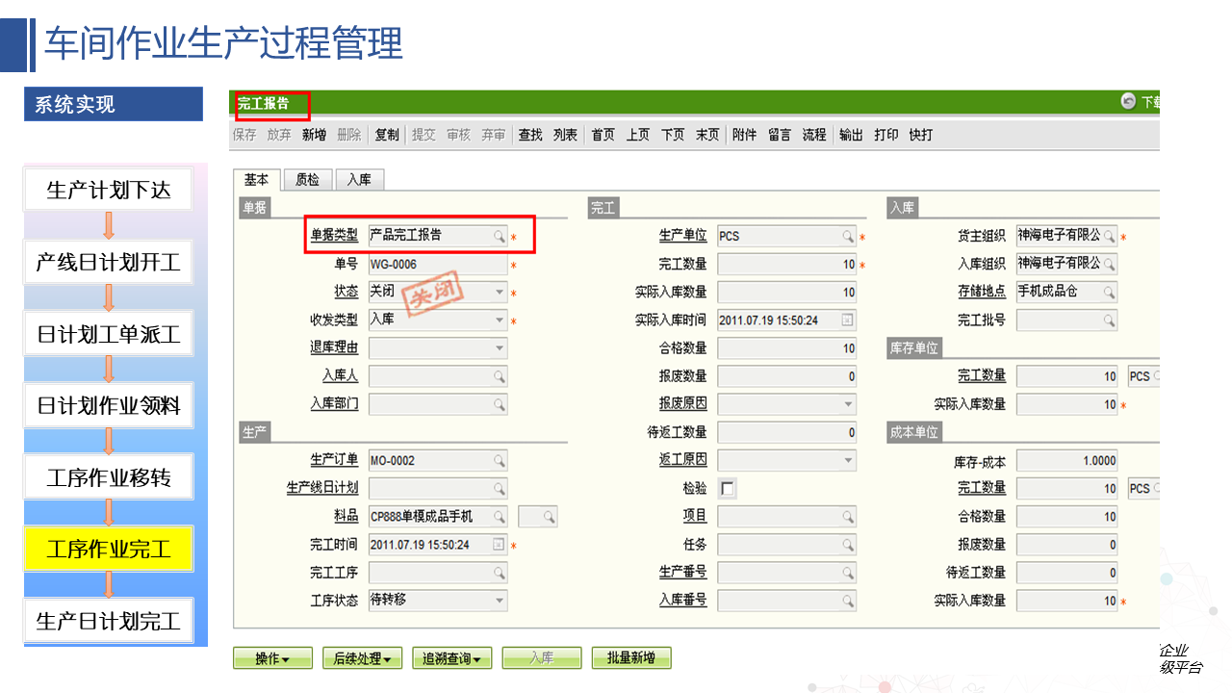
Task: Click the download icon in green header
Action: [1128, 101]
